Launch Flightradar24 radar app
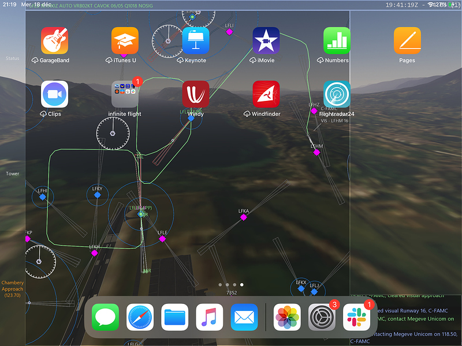 point(337,94)
